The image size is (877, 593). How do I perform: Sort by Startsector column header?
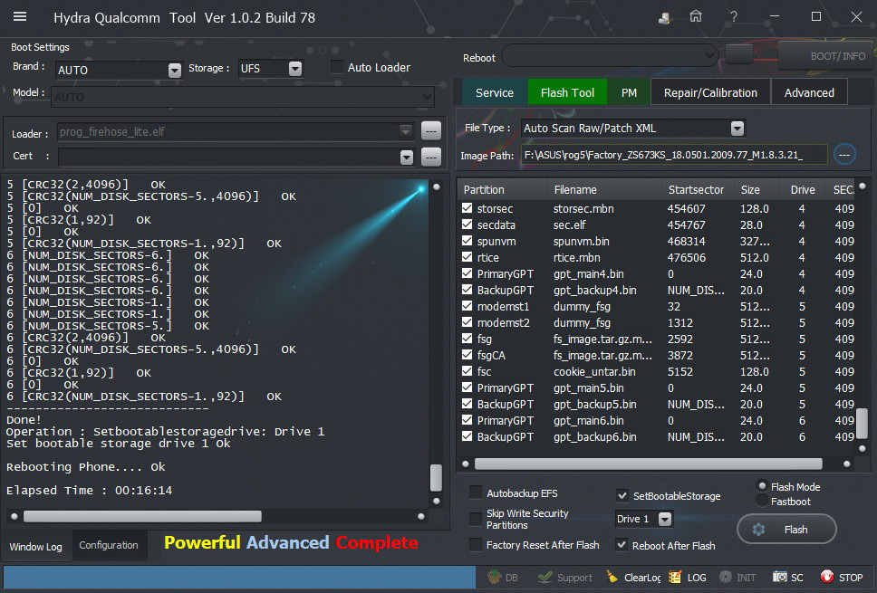pos(696,189)
